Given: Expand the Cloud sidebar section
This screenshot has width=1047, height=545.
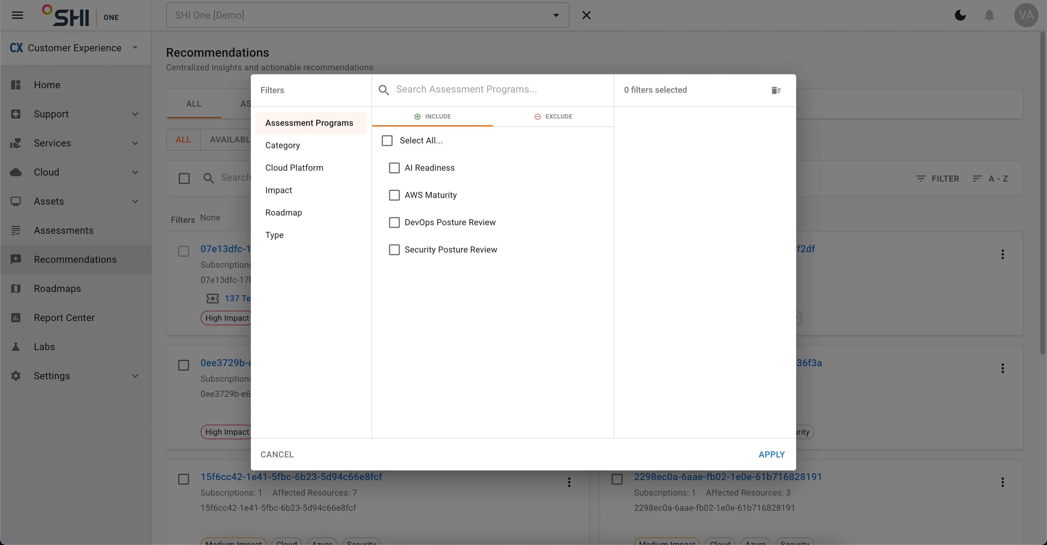Looking at the screenshot, I should [135, 172].
